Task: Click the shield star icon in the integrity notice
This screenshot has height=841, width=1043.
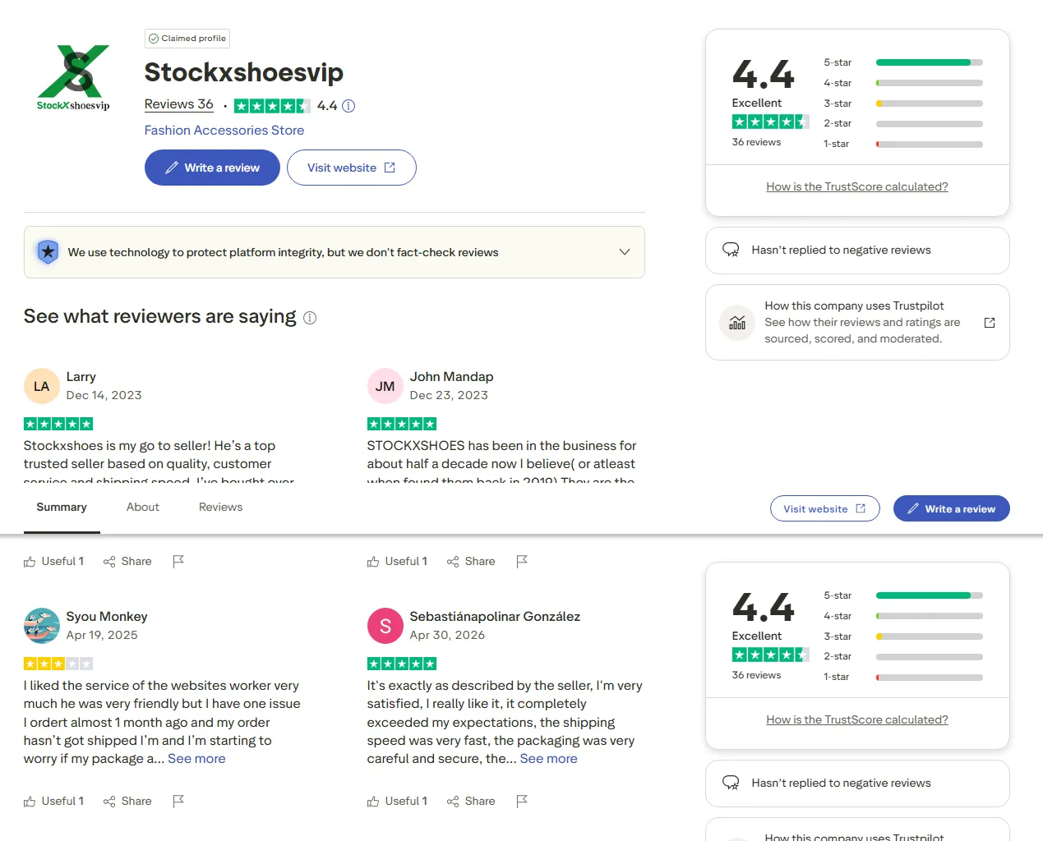Action: pos(48,251)
